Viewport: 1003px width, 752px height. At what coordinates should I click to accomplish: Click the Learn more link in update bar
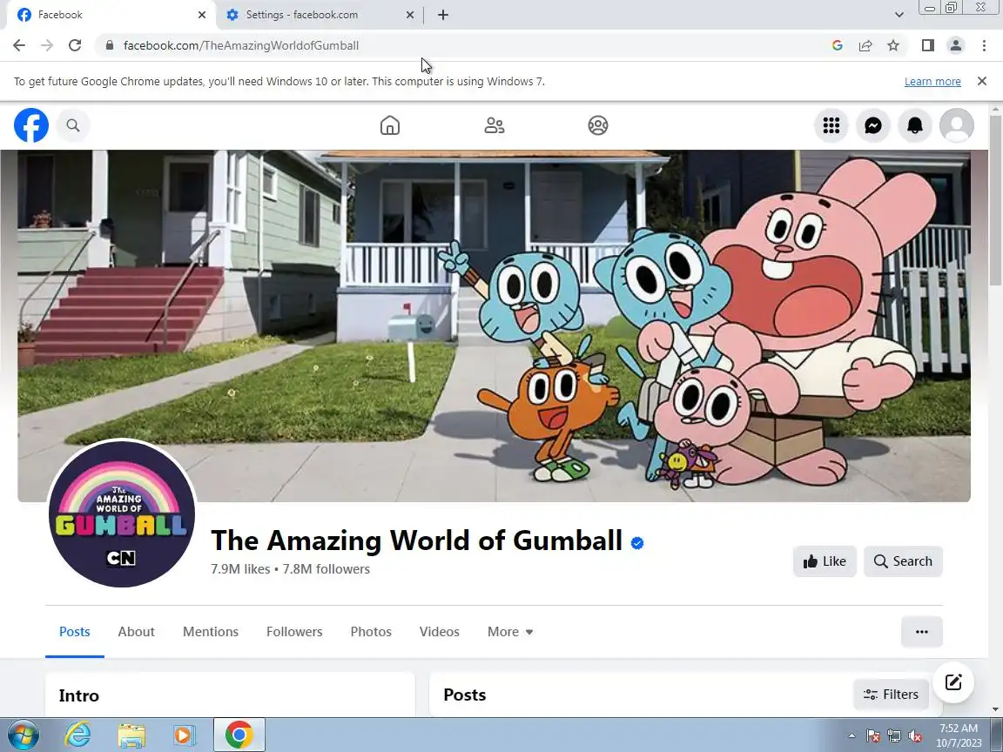coord(932,81)
